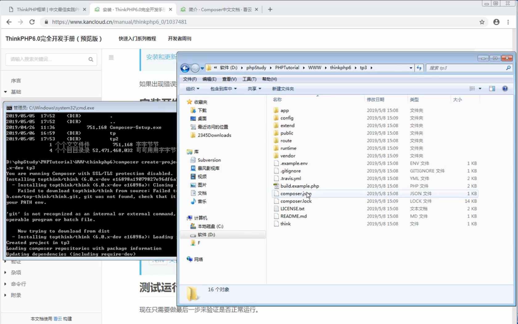Open the 文件(F) menu

pyautogui.click(x=190, y=79)
